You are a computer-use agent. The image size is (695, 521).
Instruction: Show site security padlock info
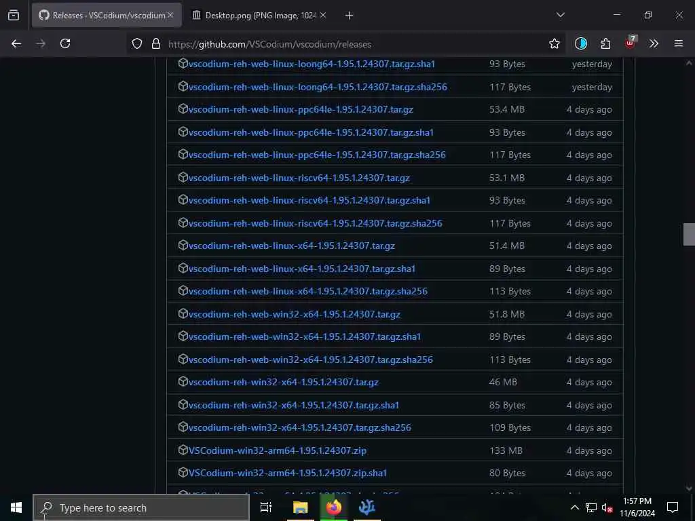156,43
